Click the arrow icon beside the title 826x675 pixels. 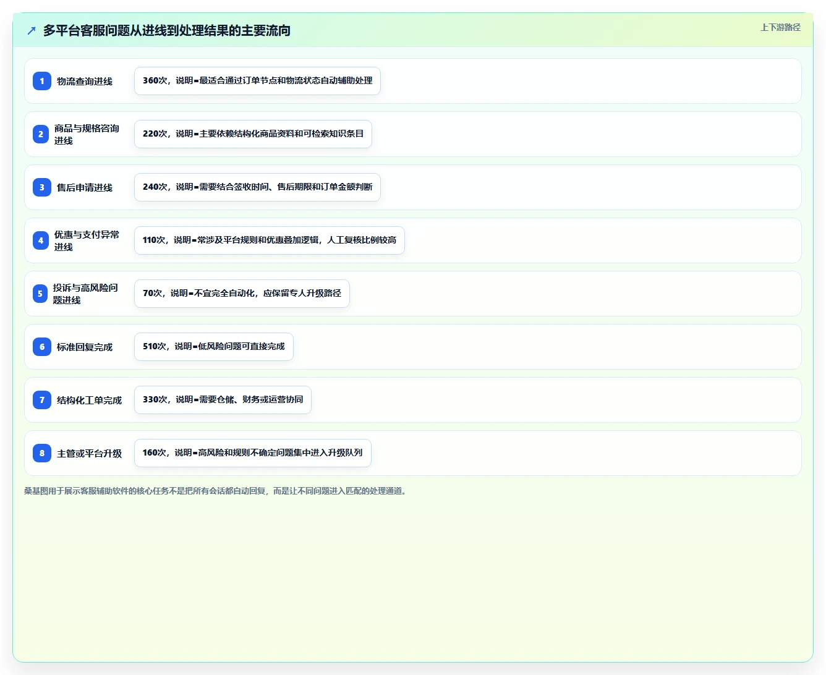pyautogui.click(x=32, y=30)
